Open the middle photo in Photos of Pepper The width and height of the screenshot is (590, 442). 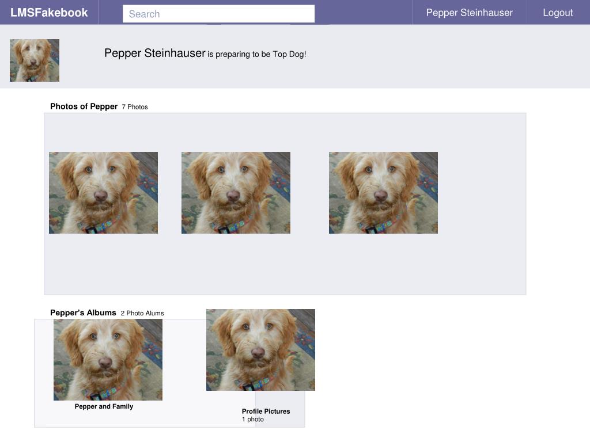236,193
